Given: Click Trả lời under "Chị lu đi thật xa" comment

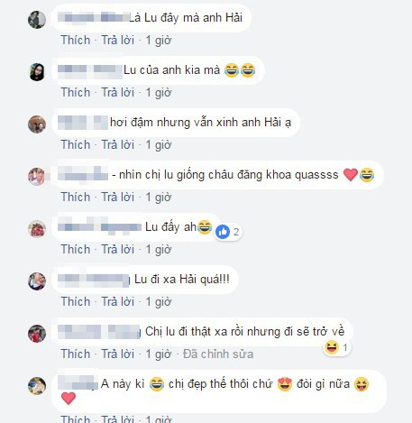Looking at the screenshot, I should coord(117,354).
